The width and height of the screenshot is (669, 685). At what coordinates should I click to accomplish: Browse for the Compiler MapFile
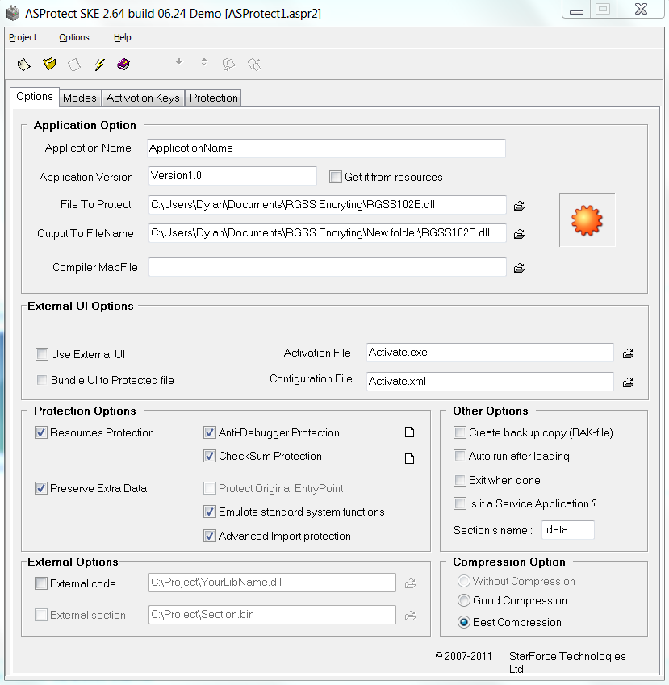pyautogui.click(x=519, y=268)
